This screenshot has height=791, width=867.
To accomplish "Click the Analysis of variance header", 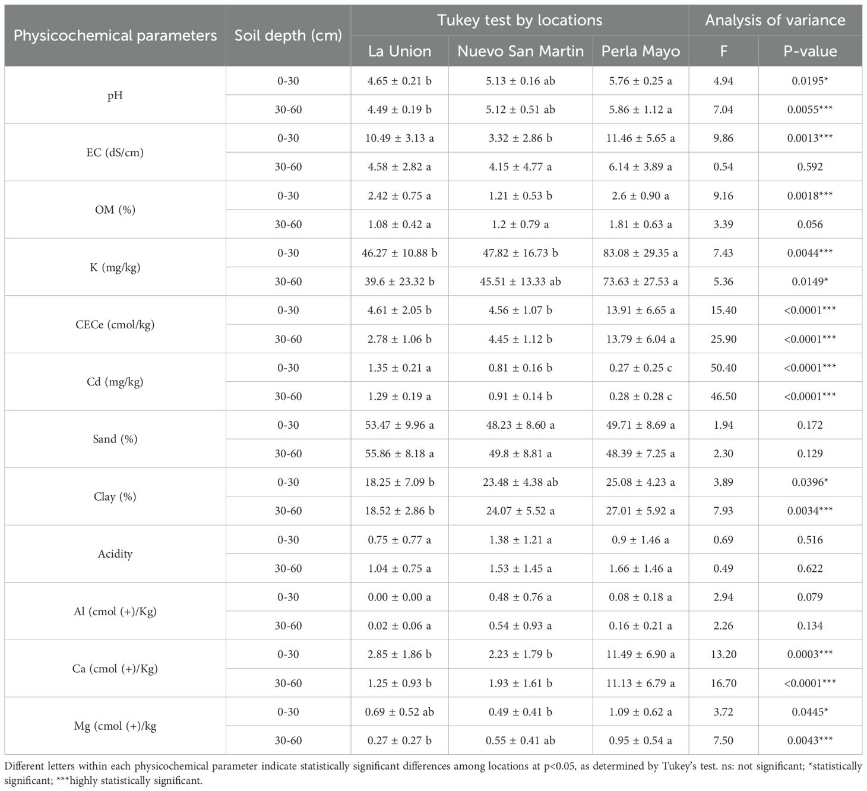I will [x=775, y=20].
